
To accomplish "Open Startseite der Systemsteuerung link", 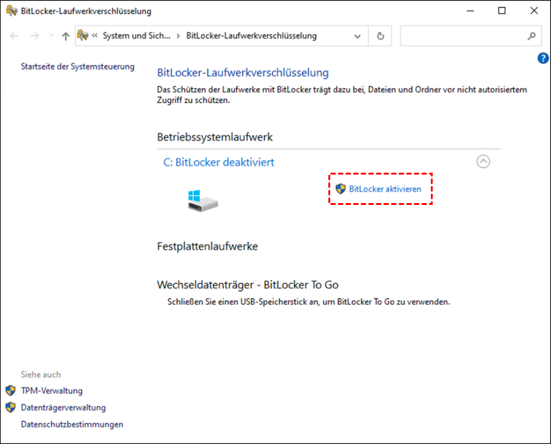I will pyautogui.click(x=78, y=67).
